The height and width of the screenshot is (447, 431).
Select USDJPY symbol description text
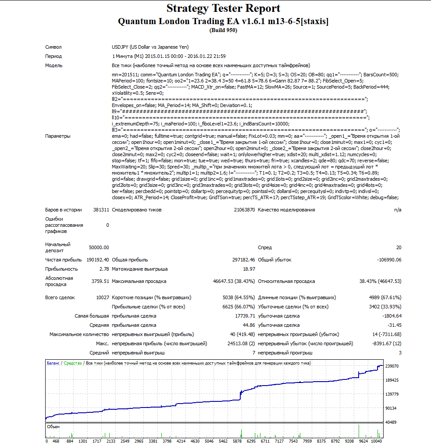[150, 47]
